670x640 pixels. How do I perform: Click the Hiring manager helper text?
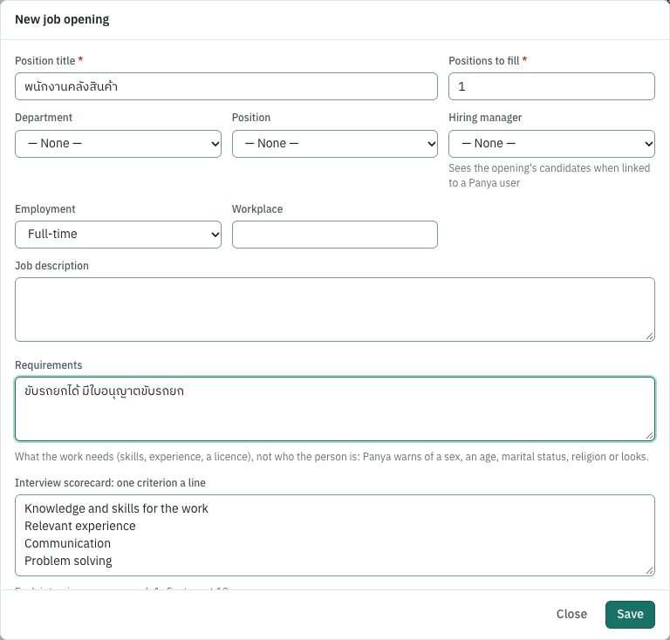pyautogui.click(x=549, y=175)
